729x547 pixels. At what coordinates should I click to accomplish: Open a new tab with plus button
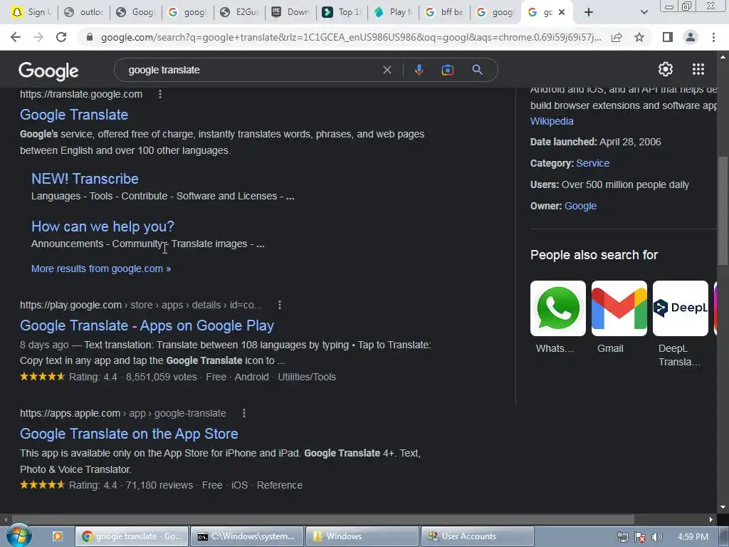click(x=589, y=12)
